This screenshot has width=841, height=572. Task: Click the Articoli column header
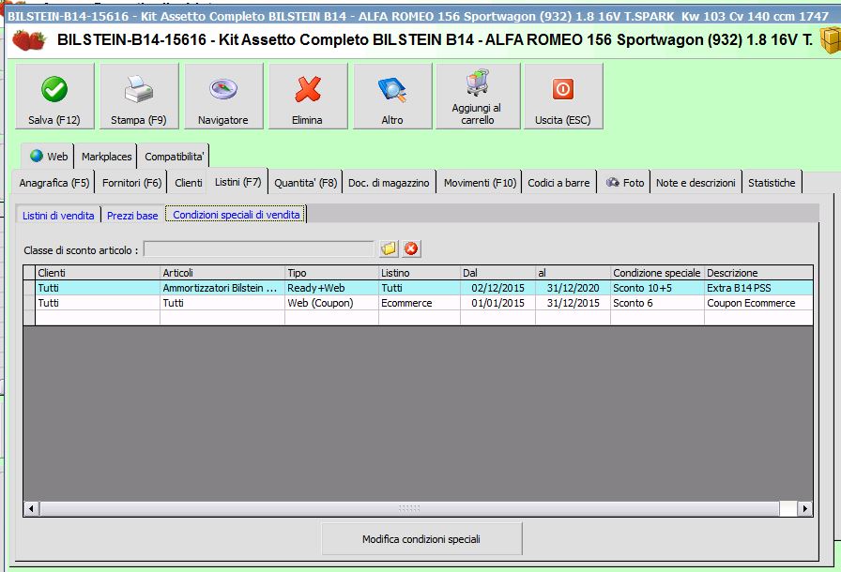pyautogui.click(x=222, y=273)
